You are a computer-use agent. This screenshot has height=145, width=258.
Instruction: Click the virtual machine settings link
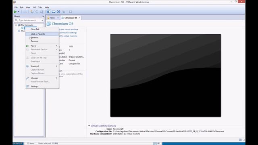point(68,33)
